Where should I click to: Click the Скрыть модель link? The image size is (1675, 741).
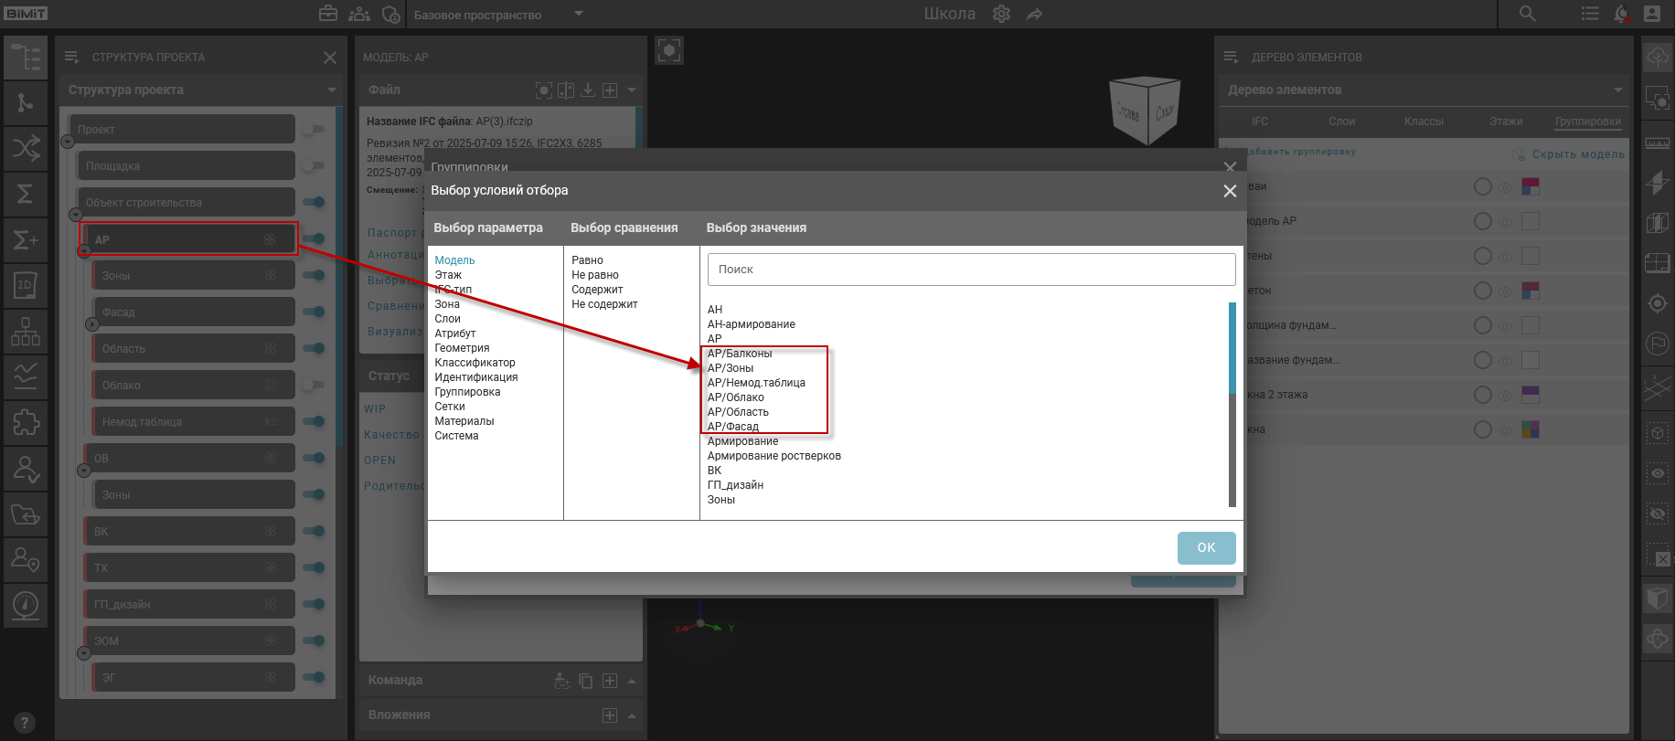tap(1578, 154)
